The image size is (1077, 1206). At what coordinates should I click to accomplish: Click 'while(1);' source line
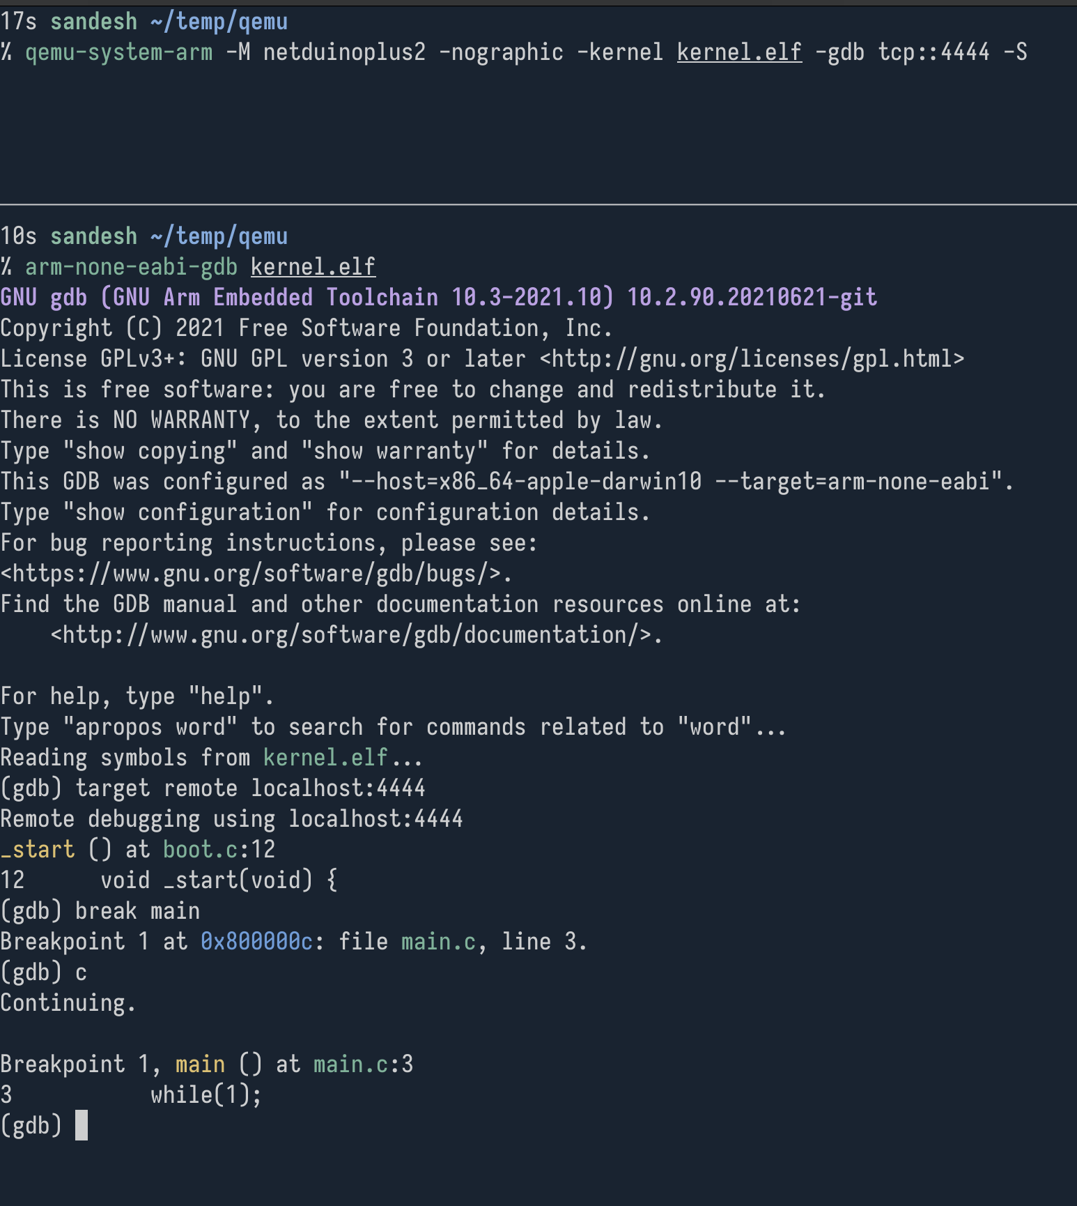[206, 1095]
